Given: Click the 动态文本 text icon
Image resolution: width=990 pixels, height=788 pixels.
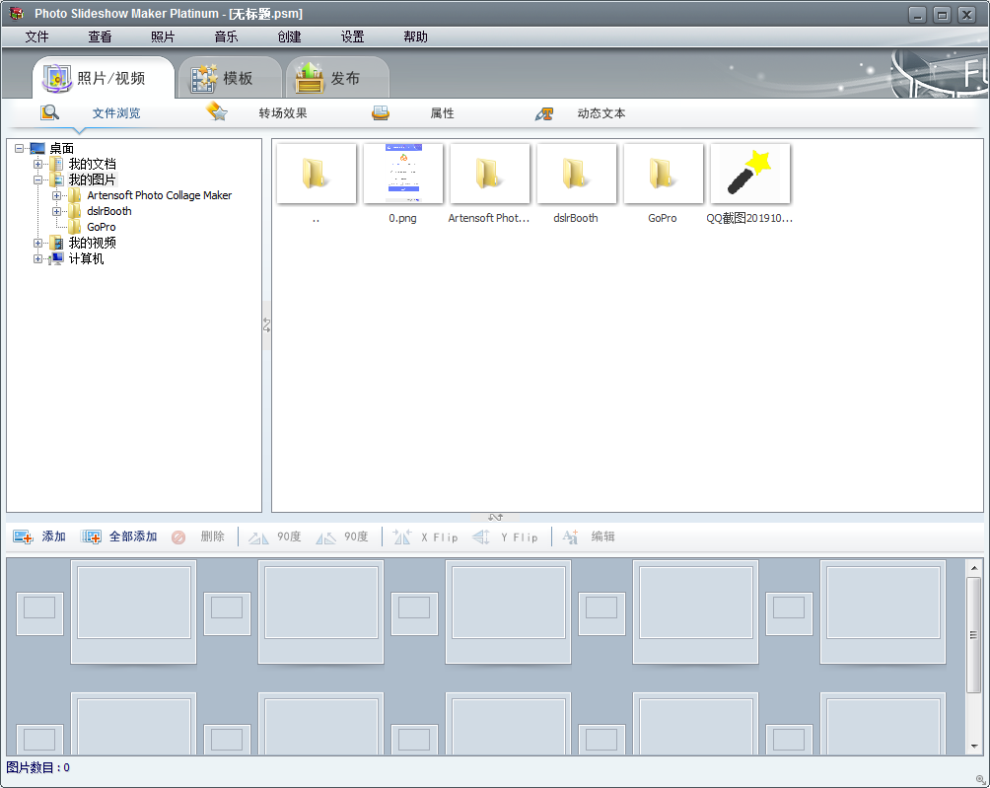Looking at the screenshot, I should [544, 113].
